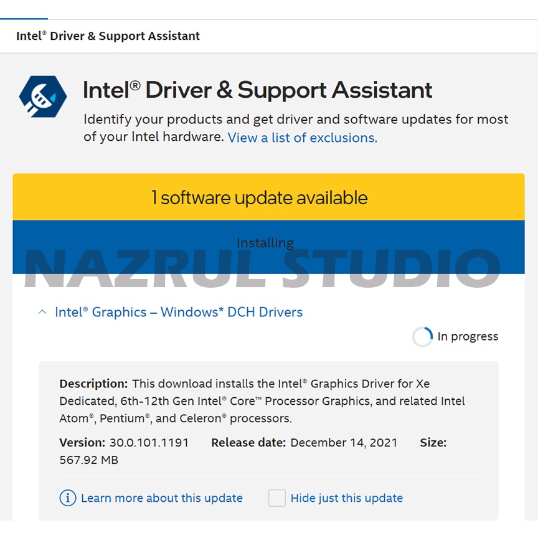Enable hiding of the graphics driver update
This screenshot has width=538, height=538.
(x=276, y=498)
